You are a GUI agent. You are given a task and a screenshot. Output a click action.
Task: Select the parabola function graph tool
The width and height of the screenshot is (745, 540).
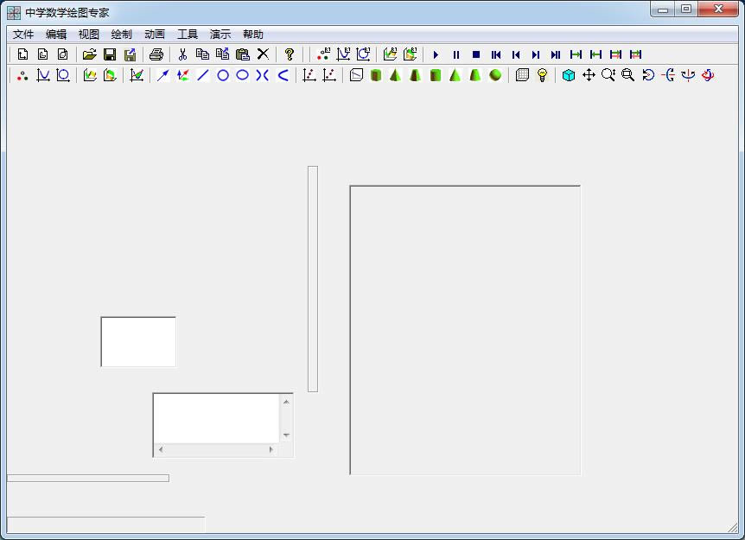coord(43,75)
